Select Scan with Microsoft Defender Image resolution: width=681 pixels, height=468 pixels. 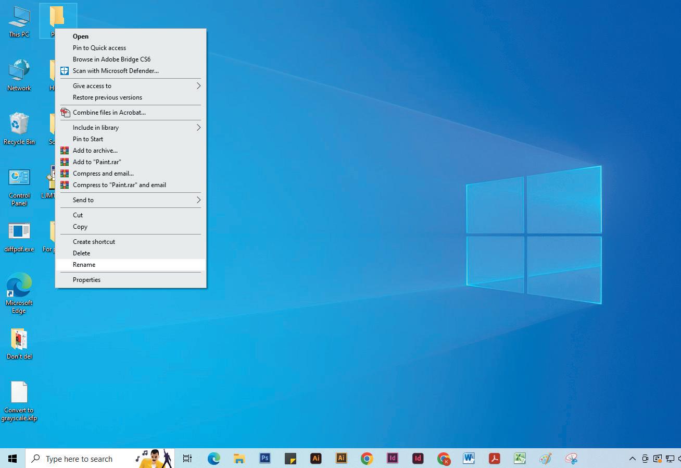(131, 71)
